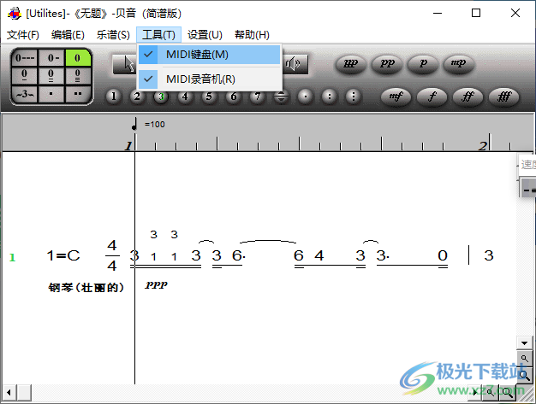Viewport: 536px width, 404px height.
Task: Apply p dynamic marking button
Action: pos(423,64)
